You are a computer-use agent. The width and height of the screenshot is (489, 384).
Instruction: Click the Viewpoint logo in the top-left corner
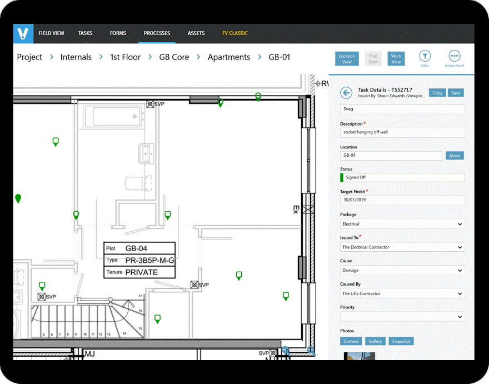pyautogui.click(x=22, y=33)
